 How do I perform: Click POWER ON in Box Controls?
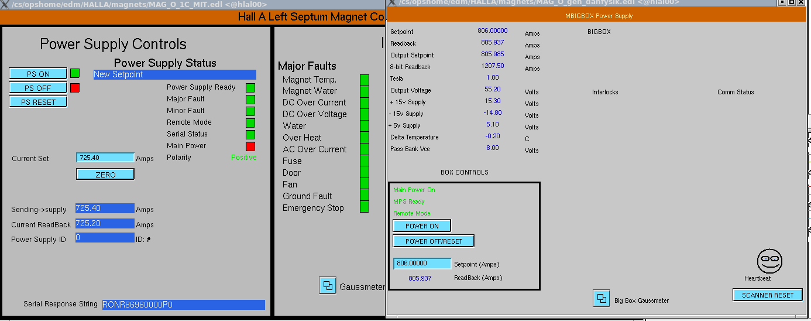pyautogui.click(x=422, y=226)
